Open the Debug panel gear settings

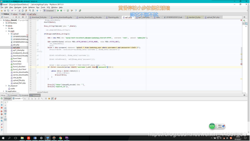244,95
